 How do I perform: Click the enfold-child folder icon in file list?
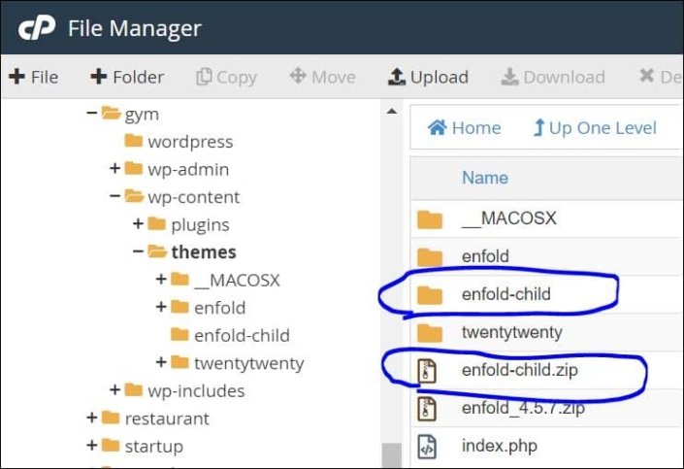tap(429, 293)
